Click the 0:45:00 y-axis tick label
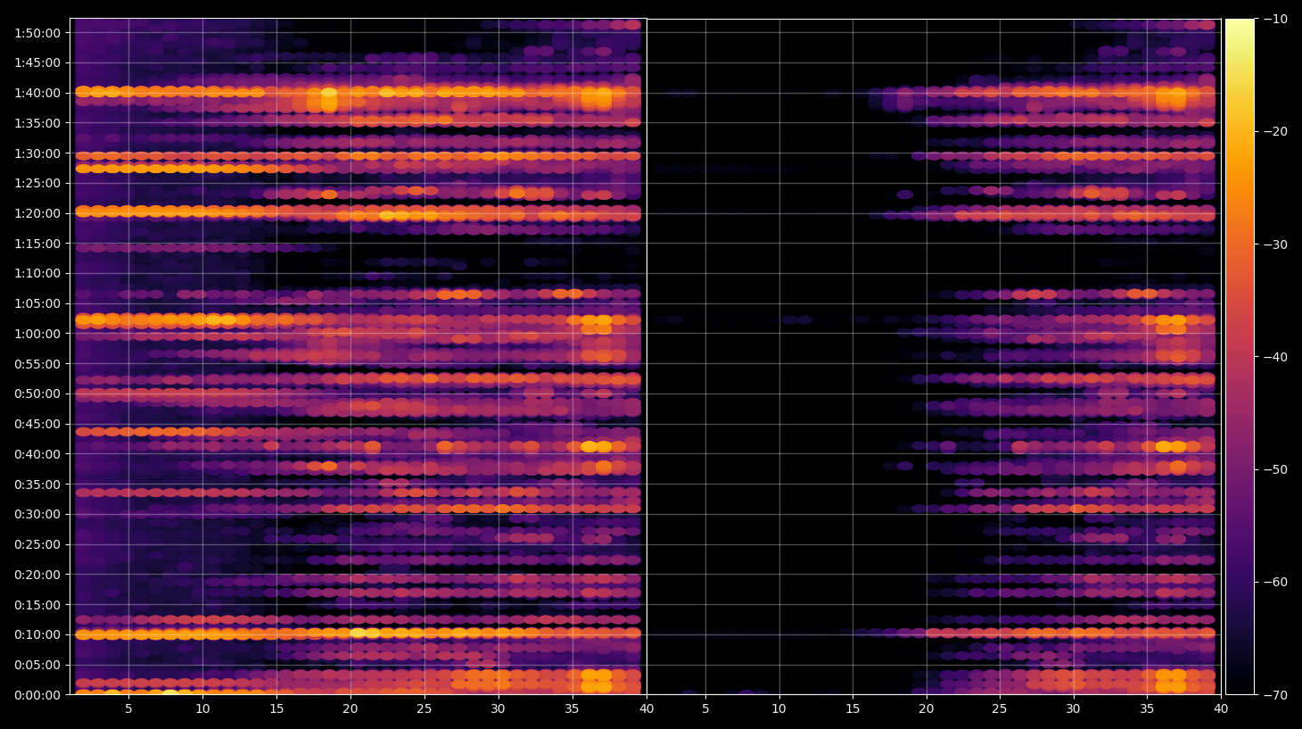 [37, 424]
